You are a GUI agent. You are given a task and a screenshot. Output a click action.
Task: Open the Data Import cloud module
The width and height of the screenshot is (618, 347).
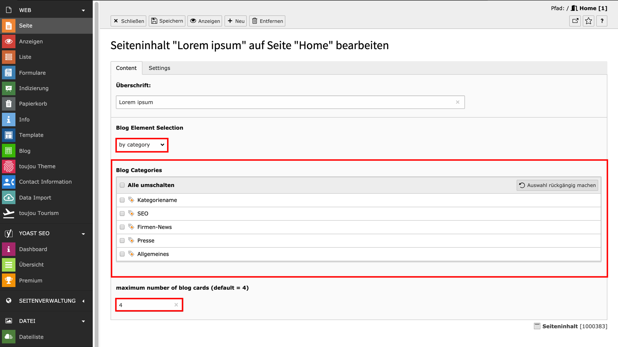pyautogui.click(x=9, y=198)
